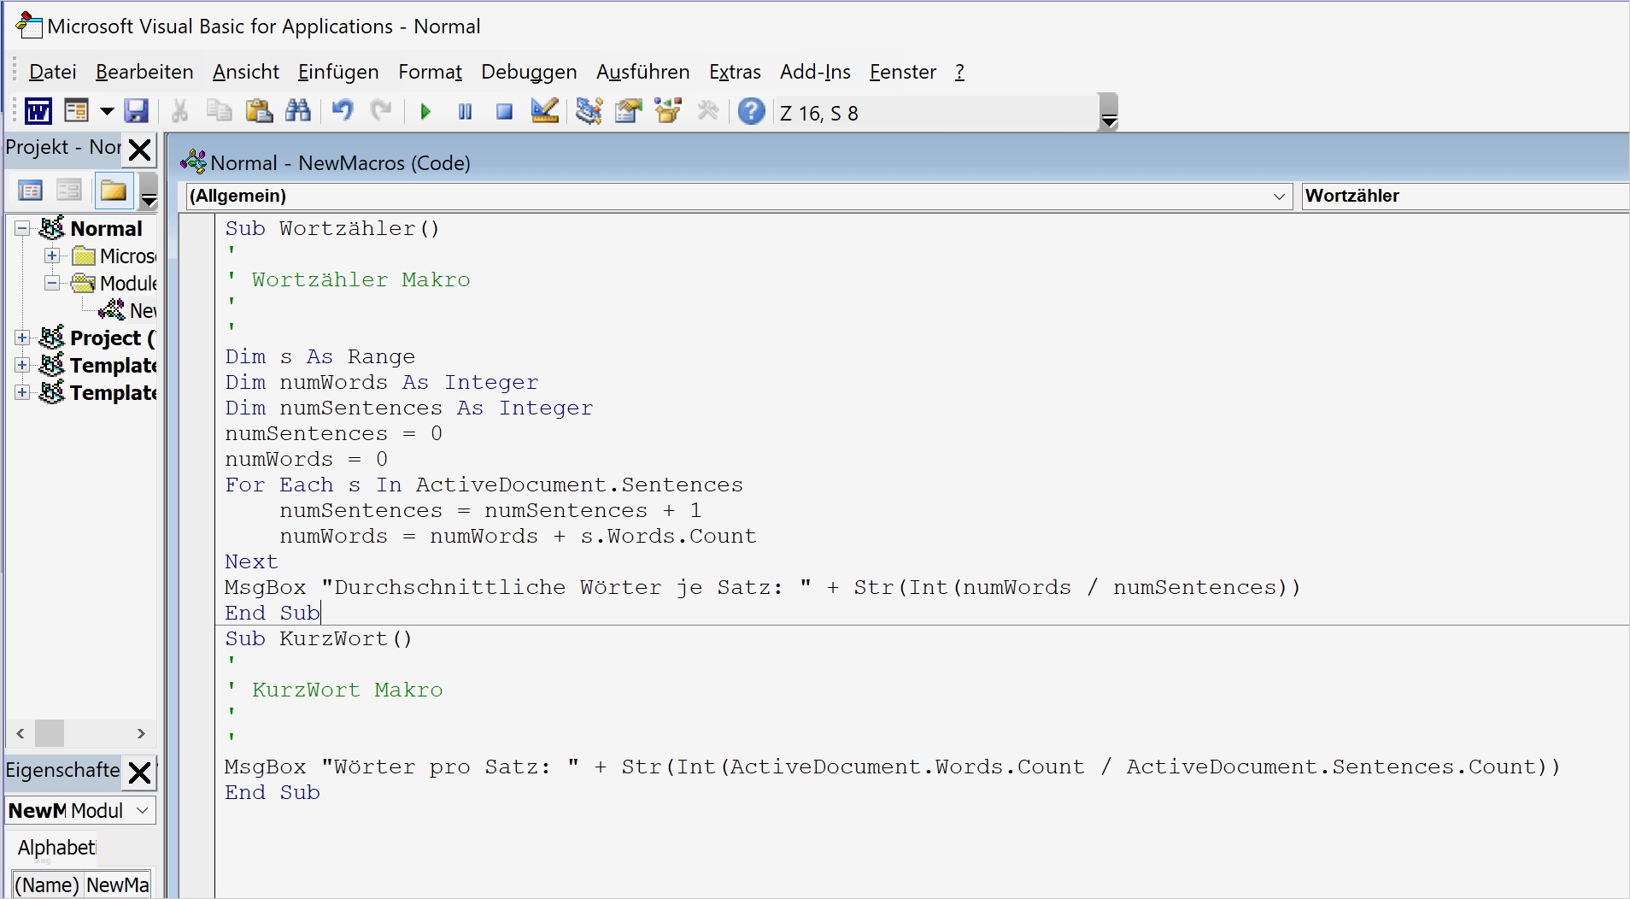Pause execution with the Break icon
This screenshot has width=1630, height=899.
465,112
